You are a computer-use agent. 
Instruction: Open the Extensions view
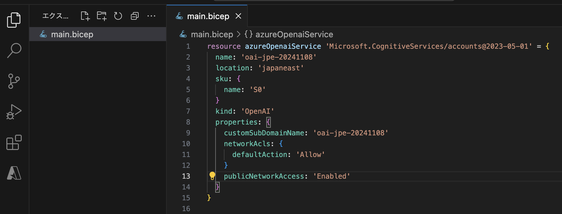[x=14, y=142]
